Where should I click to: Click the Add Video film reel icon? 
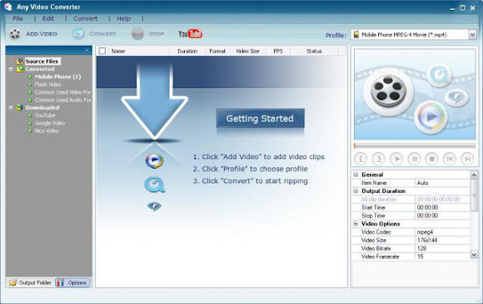[x=14, y=34]
